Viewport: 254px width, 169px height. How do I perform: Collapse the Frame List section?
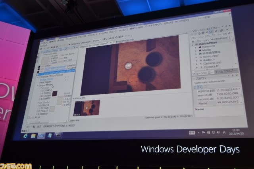pyautogui.click(x=74, y=98)
